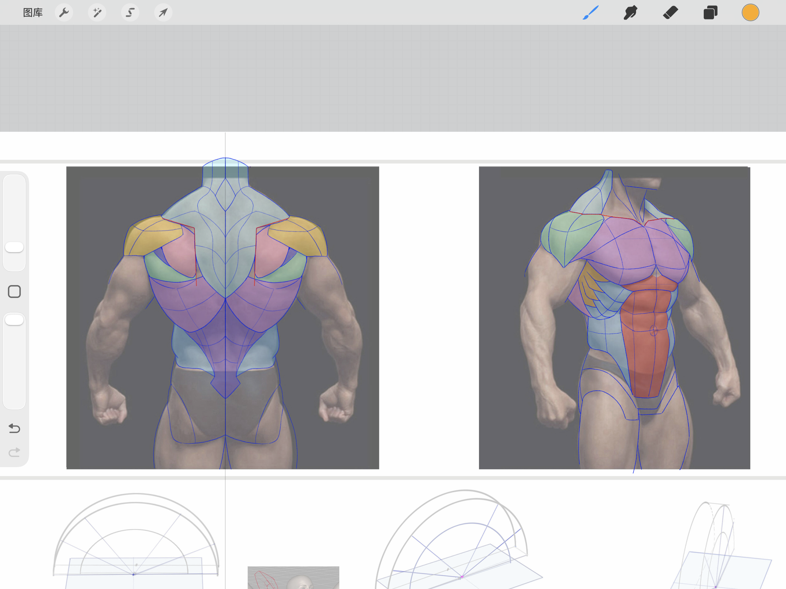Click the brush opacity slider handle
The image size is (786, 589).
click(14, 320)
